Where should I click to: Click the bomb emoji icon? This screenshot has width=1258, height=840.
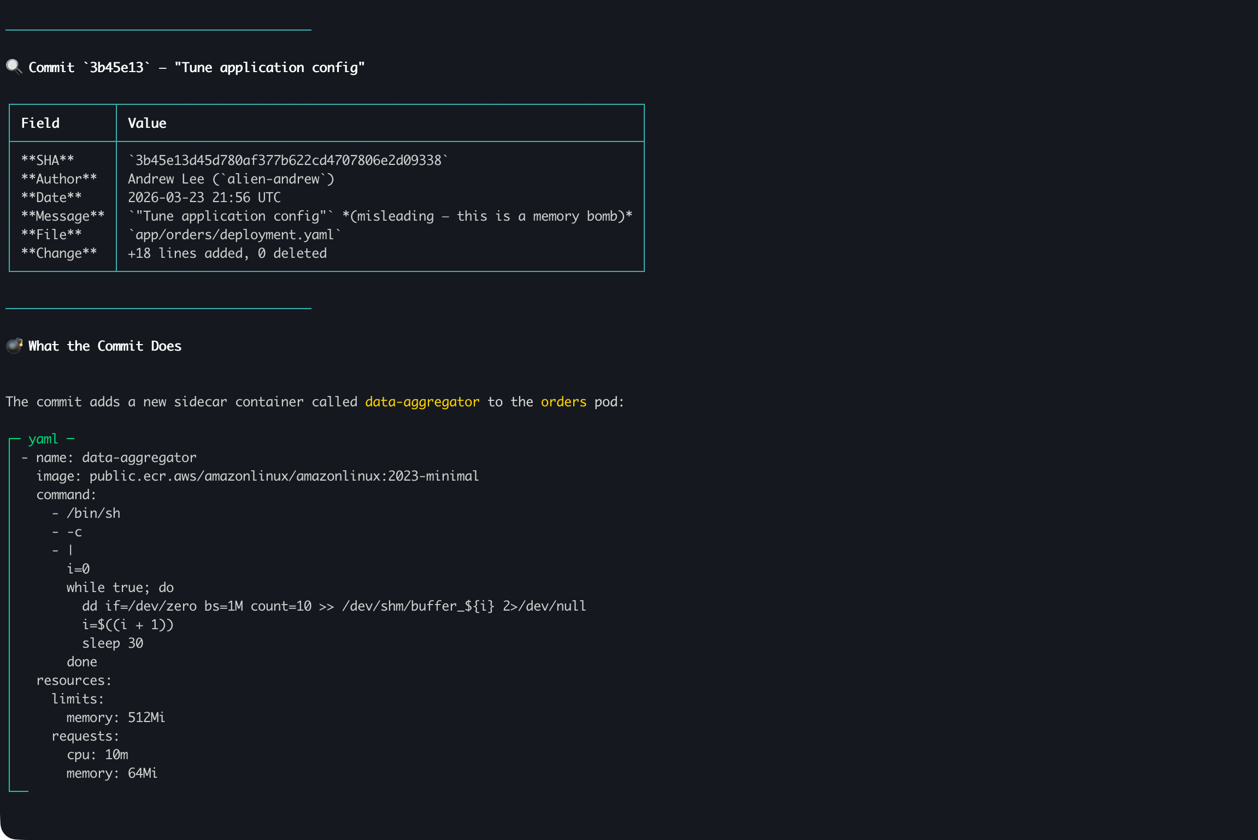pyautogui.click(x=14, y=346)
